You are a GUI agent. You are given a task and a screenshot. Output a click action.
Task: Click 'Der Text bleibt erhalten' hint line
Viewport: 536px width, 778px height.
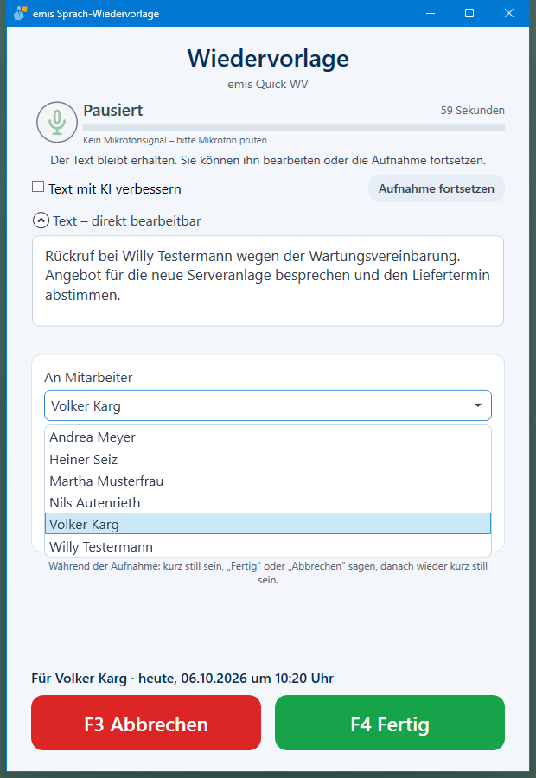click(268, 160)
